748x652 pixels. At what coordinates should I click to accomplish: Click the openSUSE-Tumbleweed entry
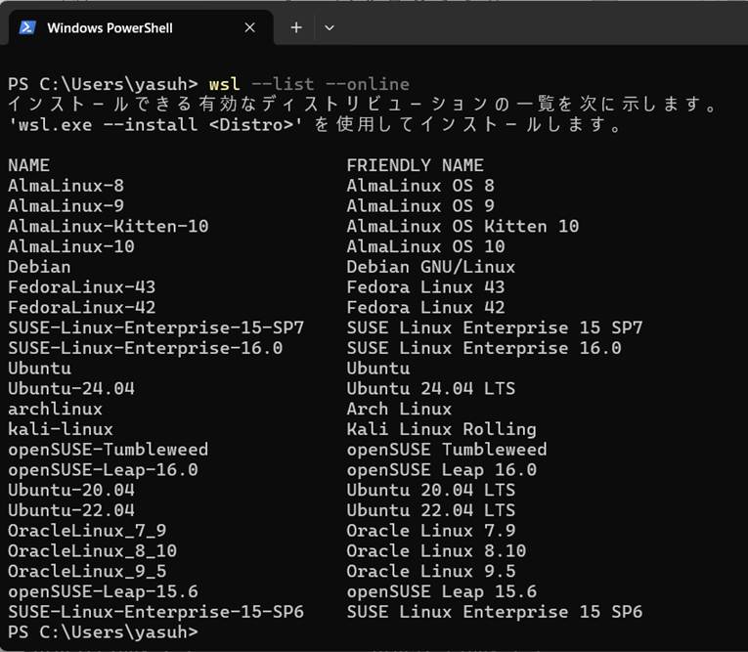[x=108, y=450]
